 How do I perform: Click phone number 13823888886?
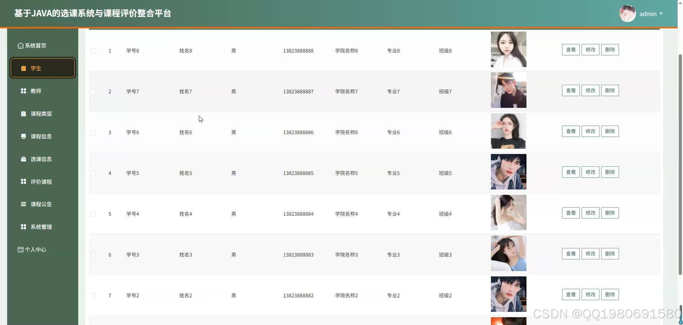298,132
